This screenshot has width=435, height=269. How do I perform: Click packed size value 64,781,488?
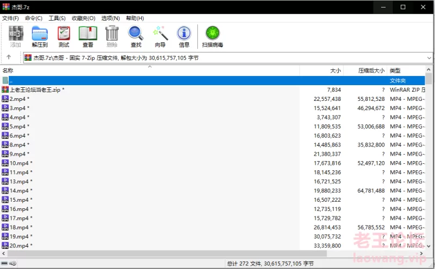[371, 190]
